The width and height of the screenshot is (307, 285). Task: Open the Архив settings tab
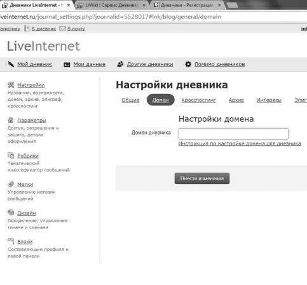236,100
